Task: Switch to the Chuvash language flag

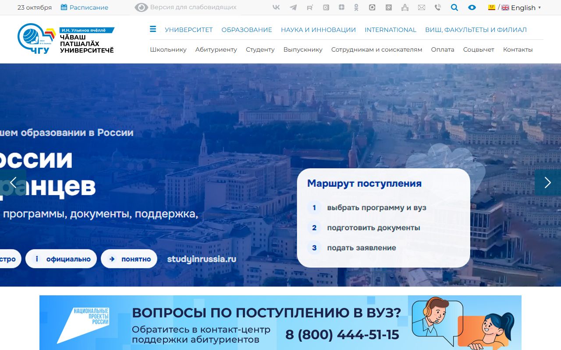Action: tap(492, 7)
